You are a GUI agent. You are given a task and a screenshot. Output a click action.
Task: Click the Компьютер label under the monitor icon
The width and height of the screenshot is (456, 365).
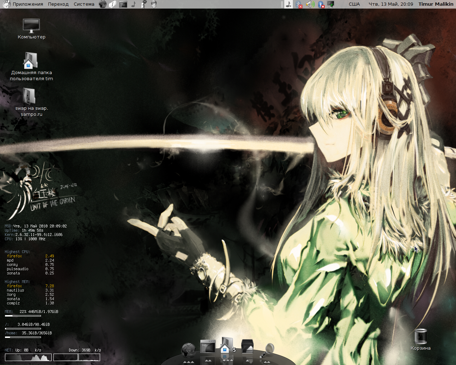32,37
